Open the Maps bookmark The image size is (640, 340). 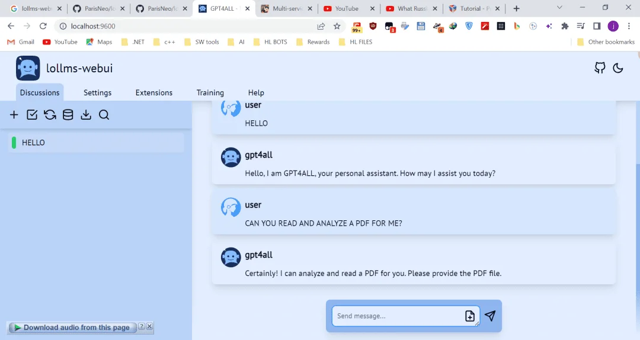pos(99,41)
